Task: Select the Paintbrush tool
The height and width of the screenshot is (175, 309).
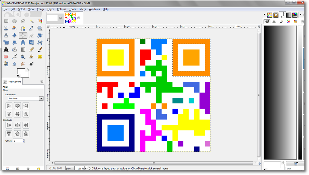Action: coord(40,50)
